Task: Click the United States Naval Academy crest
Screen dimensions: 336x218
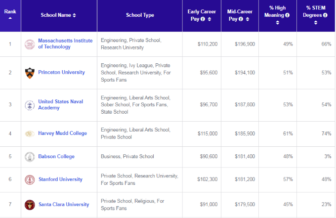Action: tap(30, 105)
